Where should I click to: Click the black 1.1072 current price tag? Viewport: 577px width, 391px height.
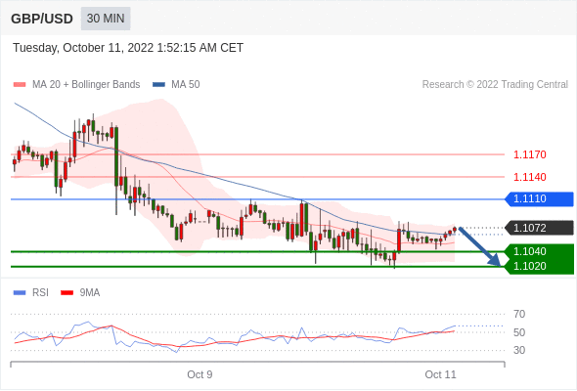click(539, 228)
